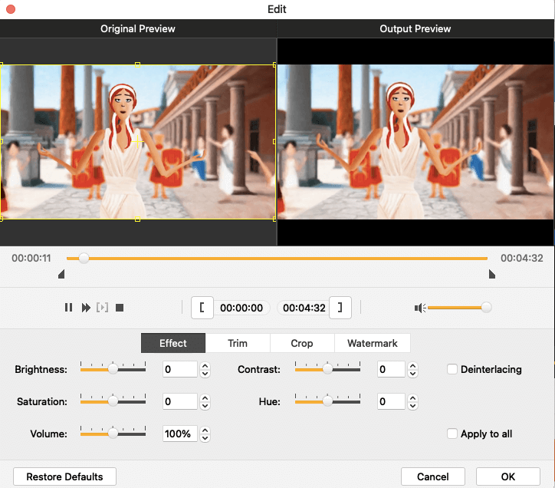This screenshot has height=488, width=555.
Task: Click the Saturation slider knob
Action: [113, 401]
